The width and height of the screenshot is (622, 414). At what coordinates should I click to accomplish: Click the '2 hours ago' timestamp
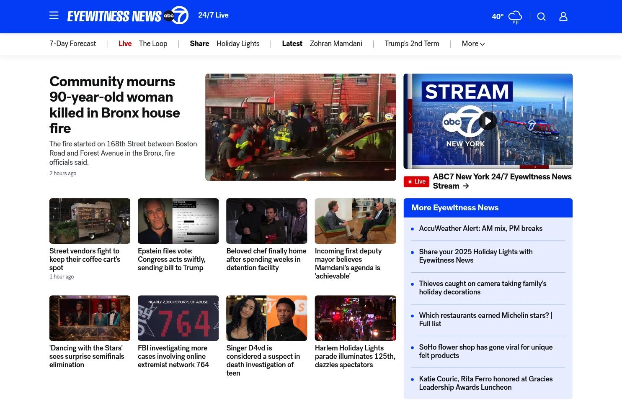[x=63, y=174]
